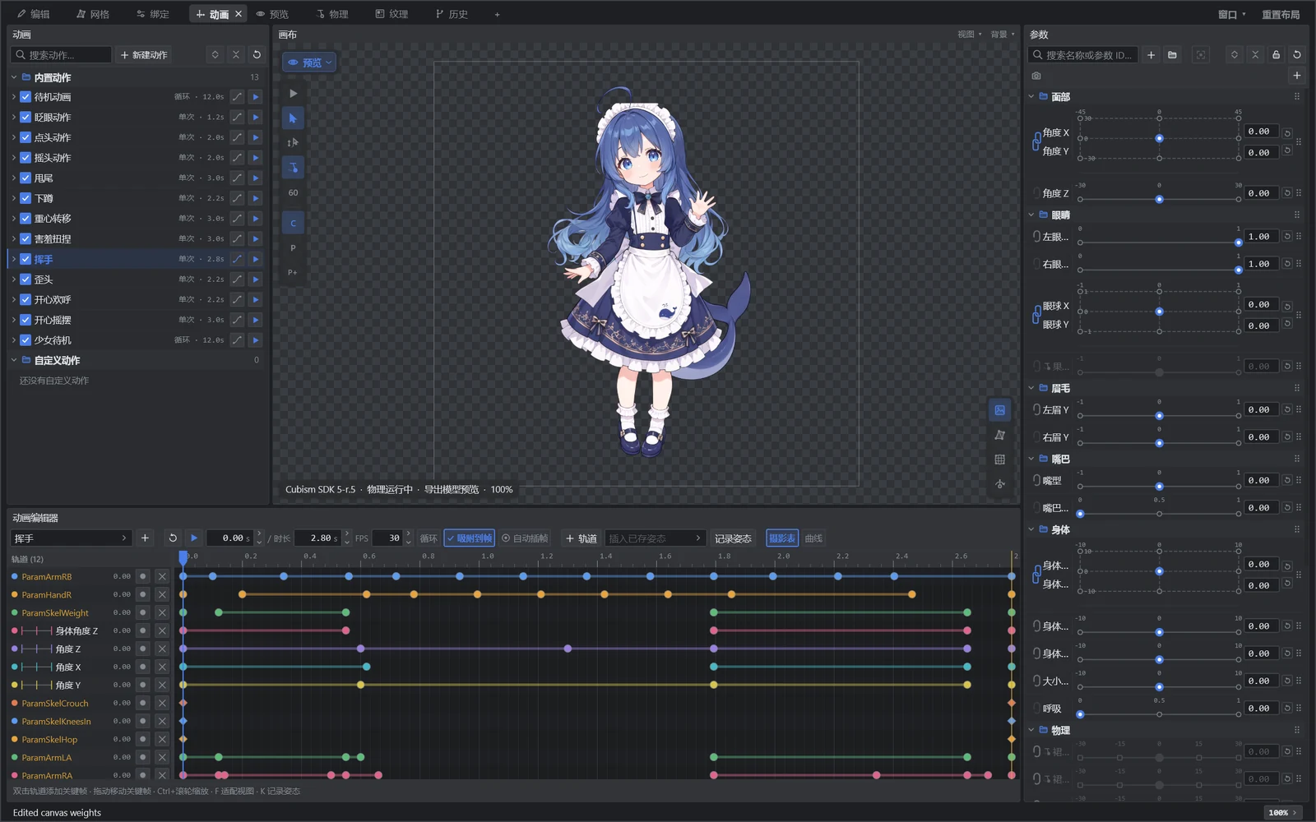Collapse the 内置动作 group
Screen dimensions: 1316x822
pos(14,77)
